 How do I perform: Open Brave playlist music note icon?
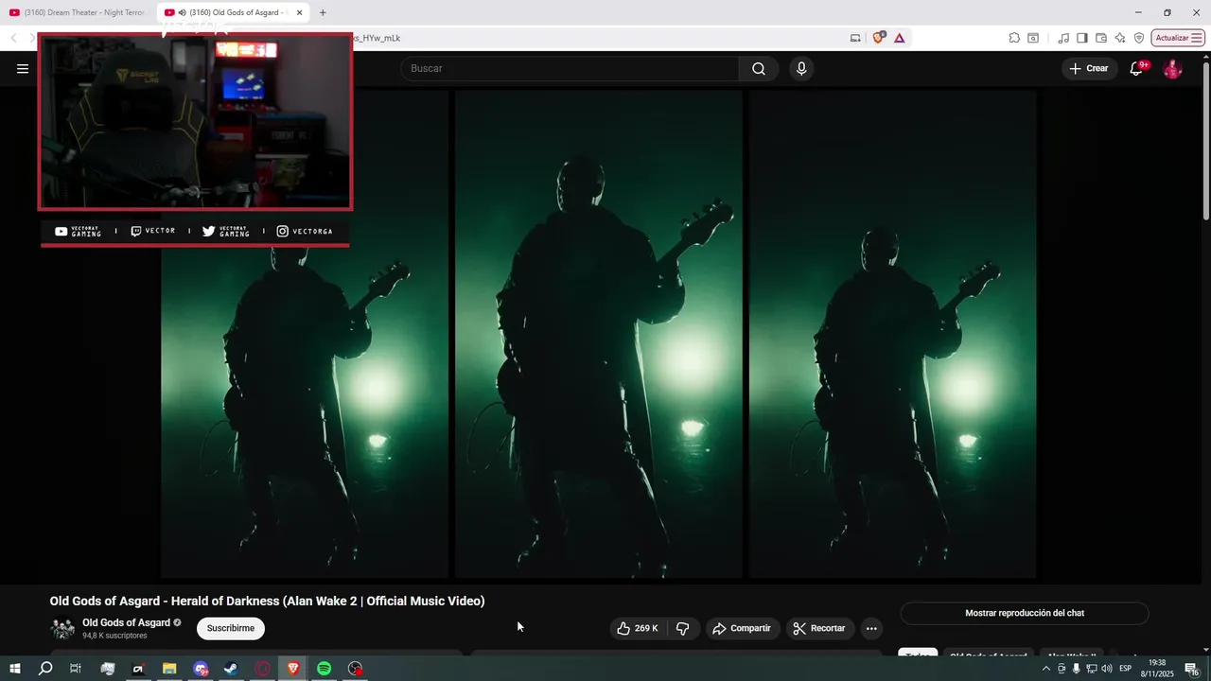(1063, 38)
